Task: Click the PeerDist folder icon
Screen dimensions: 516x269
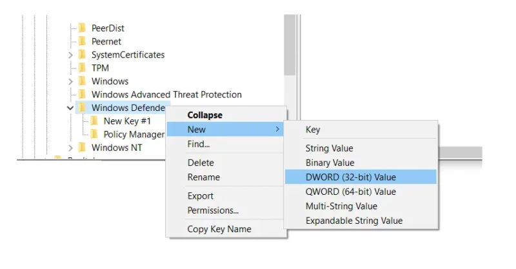Action: point(82,28)
